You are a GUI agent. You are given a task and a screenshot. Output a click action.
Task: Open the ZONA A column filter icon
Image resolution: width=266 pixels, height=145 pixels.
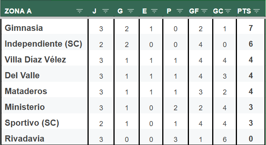79,11
